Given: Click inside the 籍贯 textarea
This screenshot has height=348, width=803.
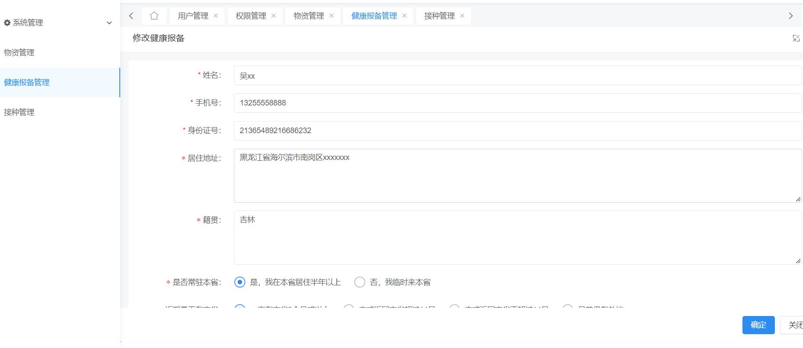Looking at the screenshot, I should point(518,237).
